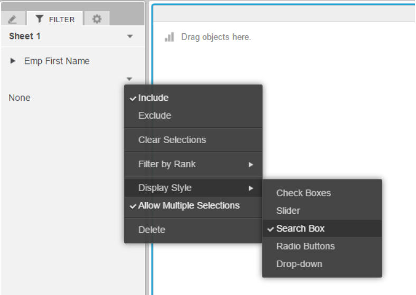Image resolution: width=416 pixels, height=295 pixels.
Task: Open the gear settings tab
Action: (x=97, y=19)
